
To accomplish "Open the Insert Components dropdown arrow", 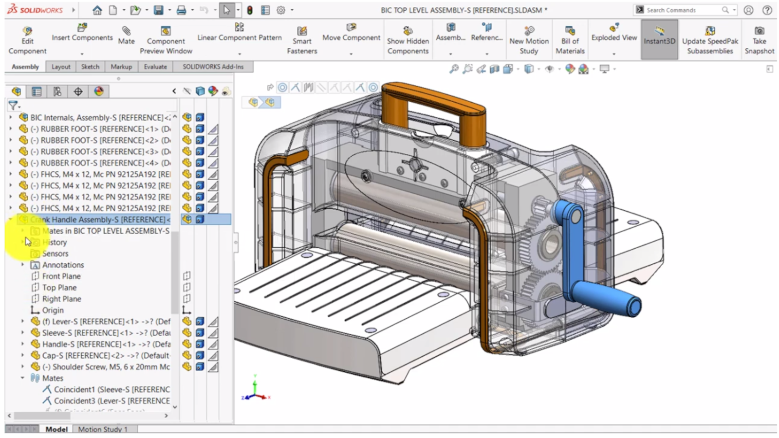I will click(x=82, y=54).
